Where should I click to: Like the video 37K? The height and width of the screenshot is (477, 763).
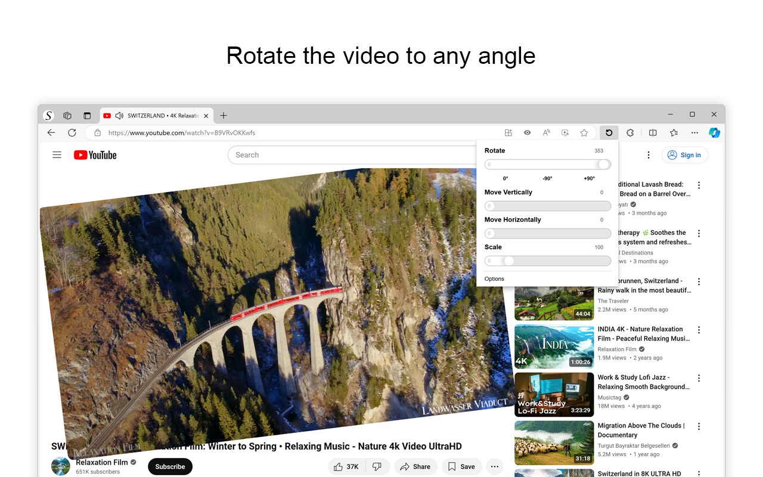tap(348, 467)
